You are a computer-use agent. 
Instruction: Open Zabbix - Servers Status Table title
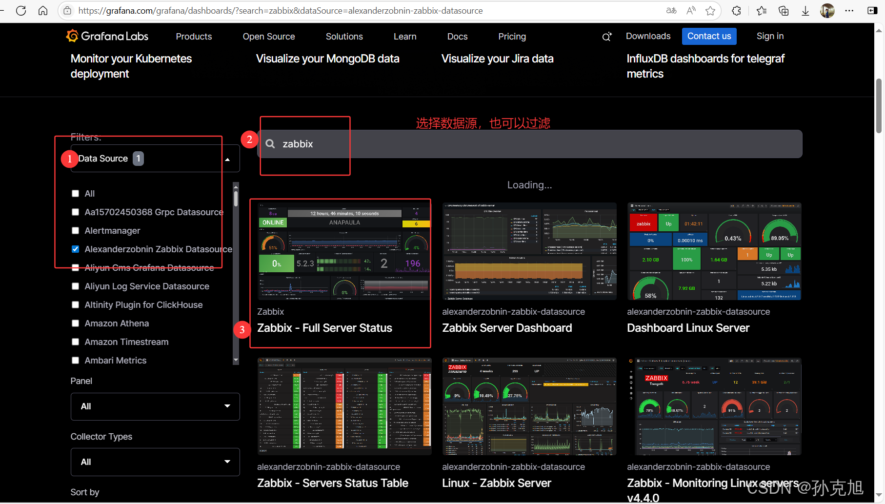pos(333,483)
